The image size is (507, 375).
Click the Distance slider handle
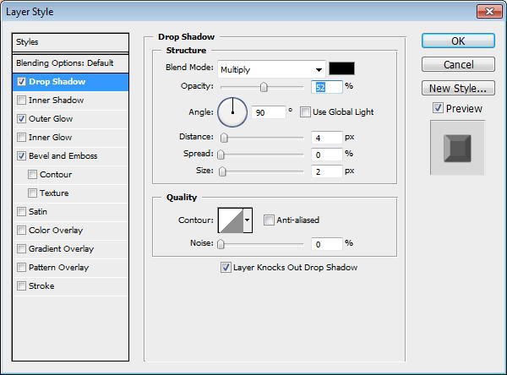coord(224,138)
